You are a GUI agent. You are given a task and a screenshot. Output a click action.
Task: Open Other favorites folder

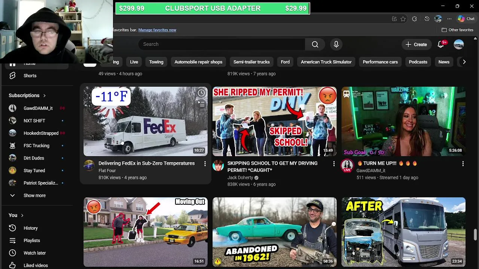(458, 30)
